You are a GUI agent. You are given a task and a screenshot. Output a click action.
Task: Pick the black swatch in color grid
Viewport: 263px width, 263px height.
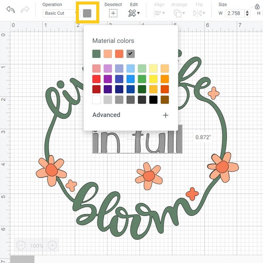pyautogui.click(x=154, y=99)
